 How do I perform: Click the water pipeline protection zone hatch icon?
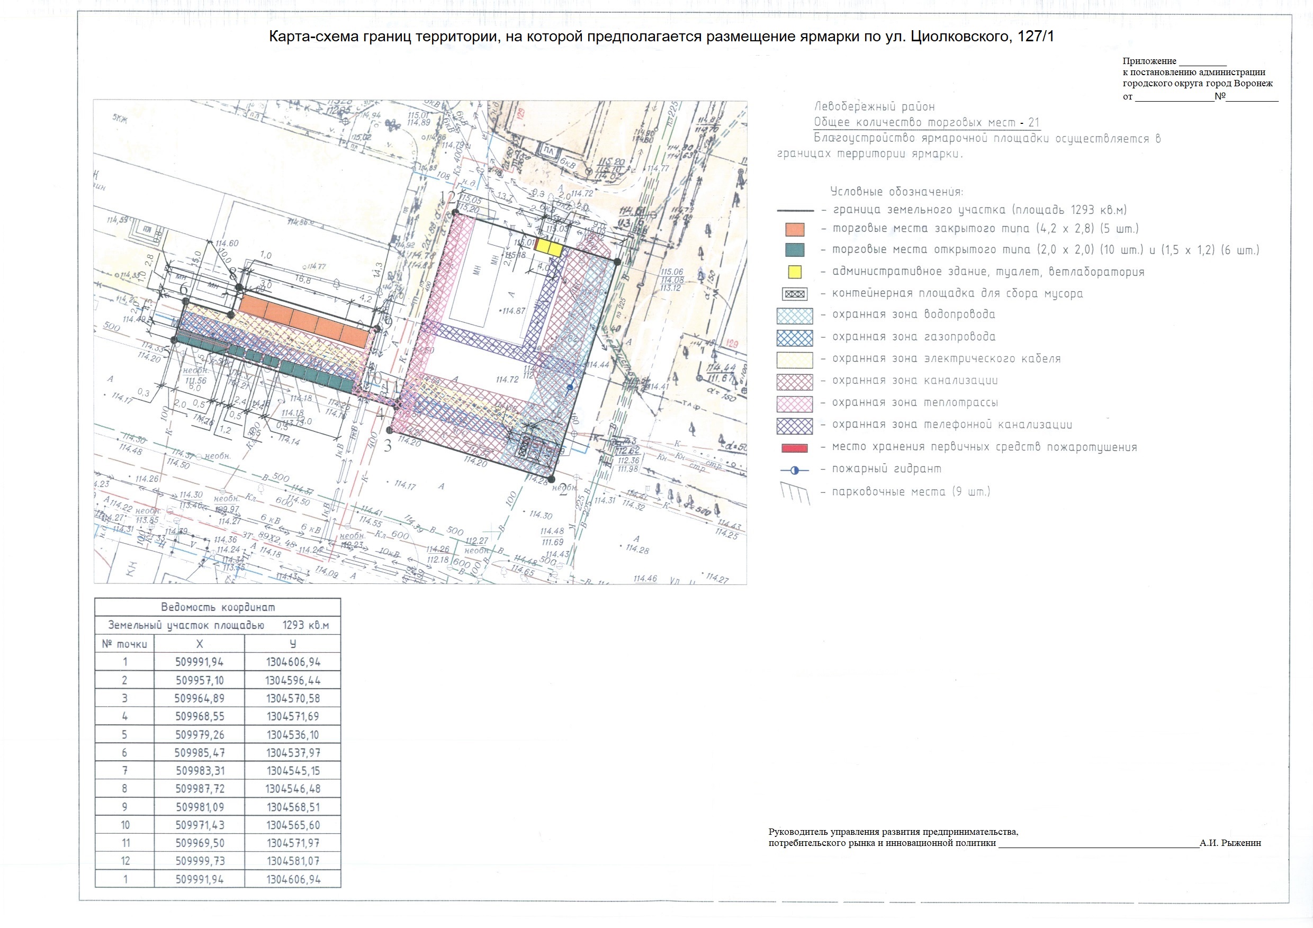[x=794, y=316]
